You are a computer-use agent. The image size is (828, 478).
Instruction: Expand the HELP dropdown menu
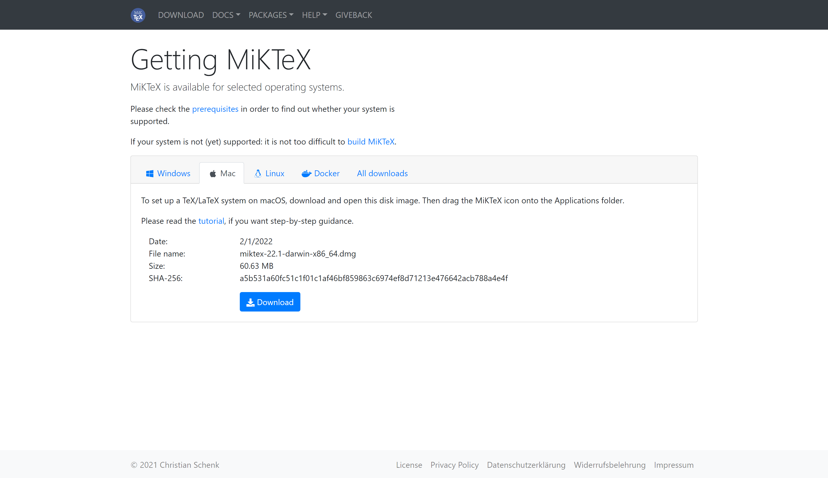tap(314, 15)
